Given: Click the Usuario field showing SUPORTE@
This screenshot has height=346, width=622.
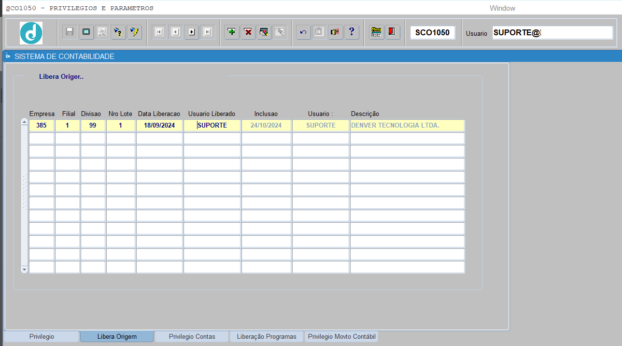Looking at the screenshot, I should click(x=552, y=32).
